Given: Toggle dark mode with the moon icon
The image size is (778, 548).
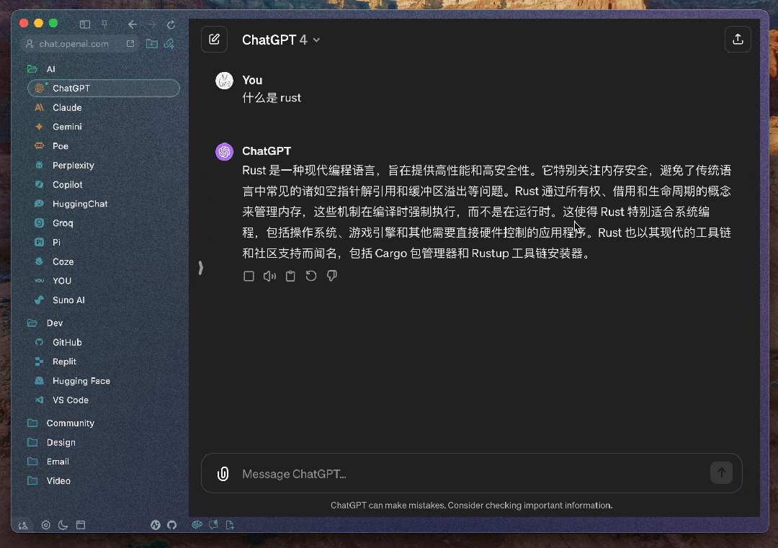Looking at the screenshot, I should pos(63,525).
